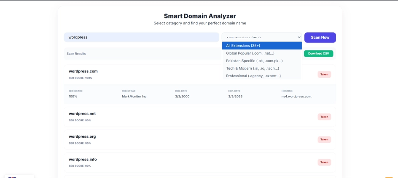The height and width of the screenshot is (178, 398).
Task: Click SEO SCORE: 100% under wordpress.com
Action: pos(81,78)
